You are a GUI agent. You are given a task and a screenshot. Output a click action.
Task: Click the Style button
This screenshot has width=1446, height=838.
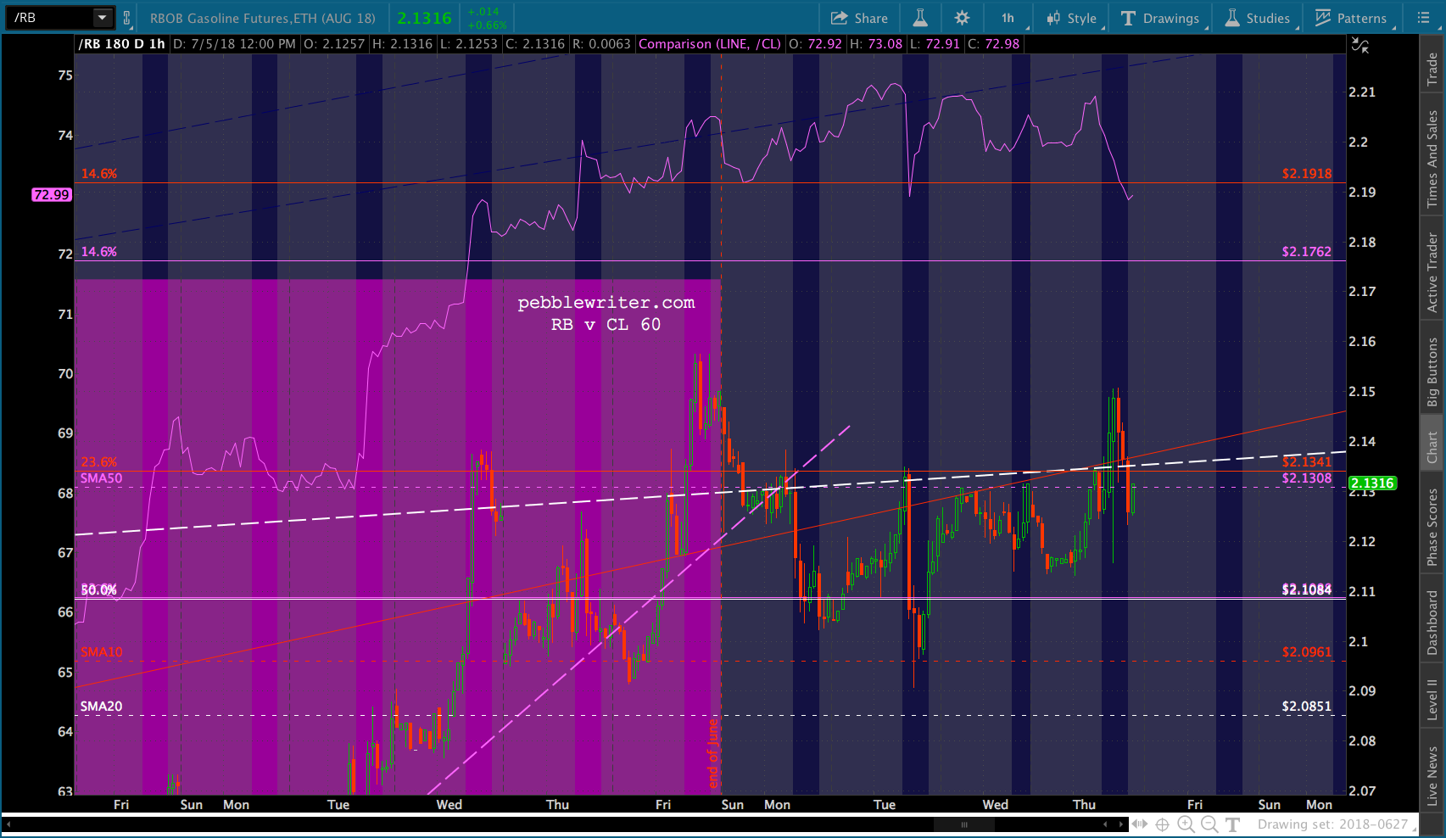click(x=1072, y=18)
